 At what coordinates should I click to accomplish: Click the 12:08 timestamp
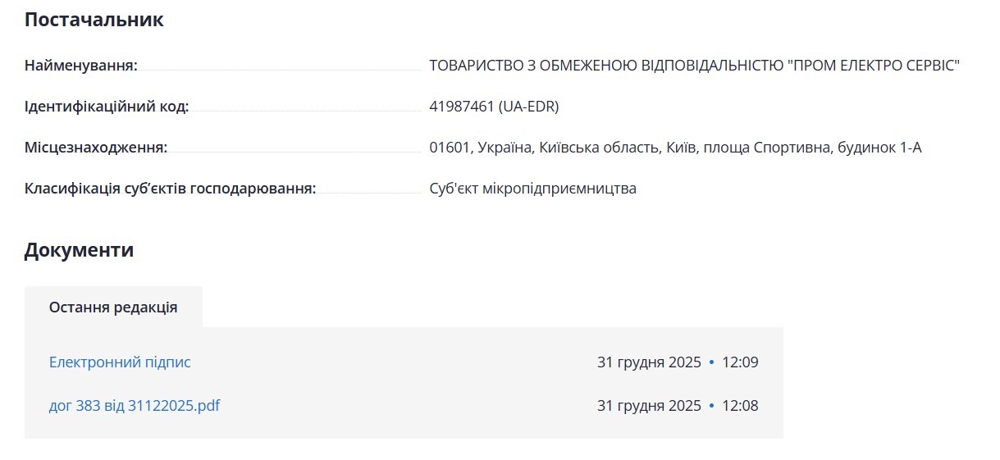[740, 406]
